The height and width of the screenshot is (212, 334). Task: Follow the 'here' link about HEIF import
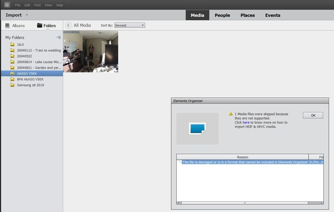coord(246,123)
